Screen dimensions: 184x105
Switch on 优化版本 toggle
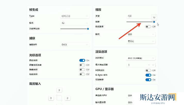coord(148,27)
